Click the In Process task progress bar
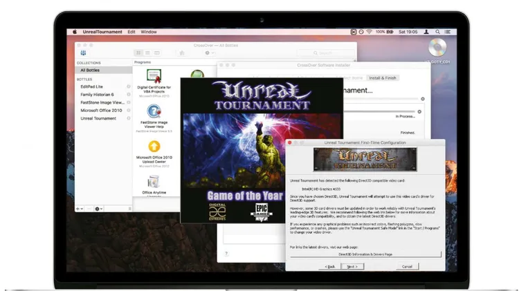This screenshot has height=291, width=519. pyautogui.click(x=379, y=112)
